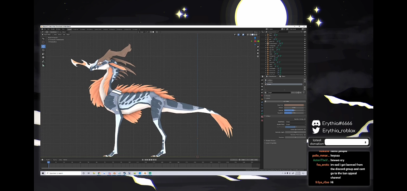Expand Hair 002 row in outliner

pos(266,50)
